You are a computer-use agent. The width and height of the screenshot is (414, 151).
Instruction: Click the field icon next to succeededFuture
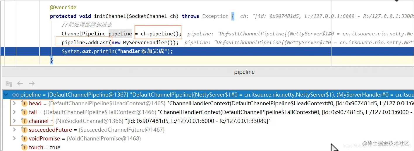(x=25, y=130)
